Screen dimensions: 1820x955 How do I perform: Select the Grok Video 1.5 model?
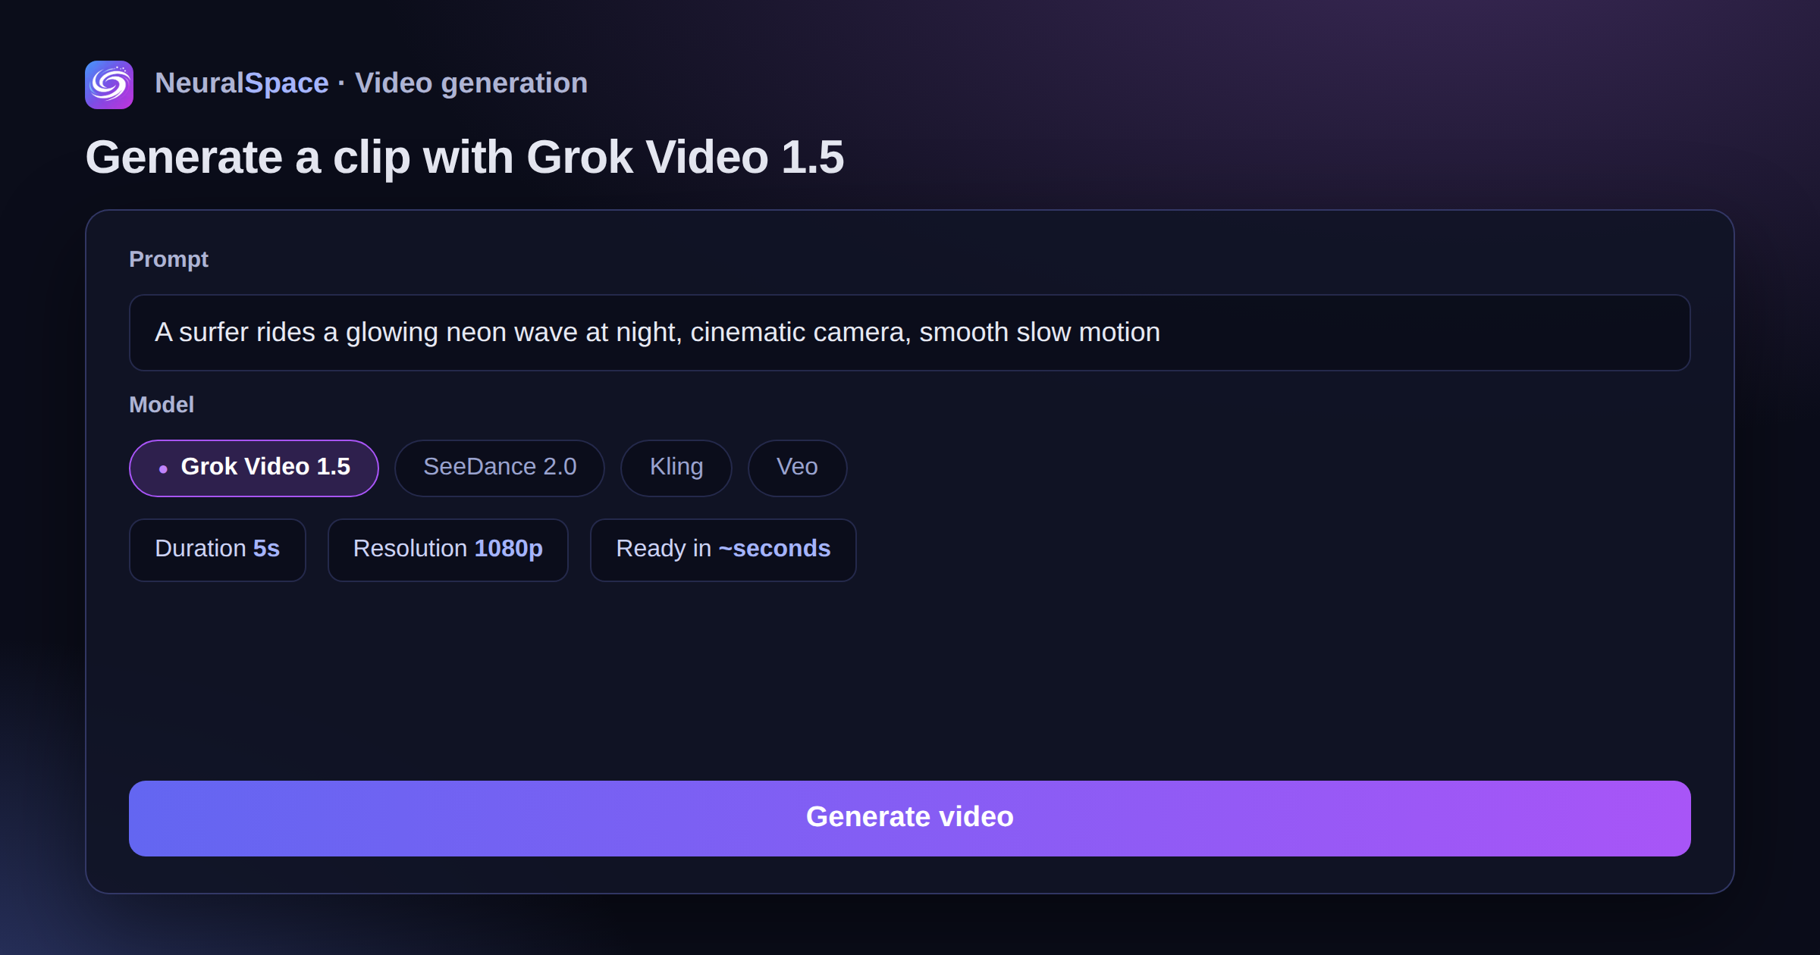pos(253,468)
